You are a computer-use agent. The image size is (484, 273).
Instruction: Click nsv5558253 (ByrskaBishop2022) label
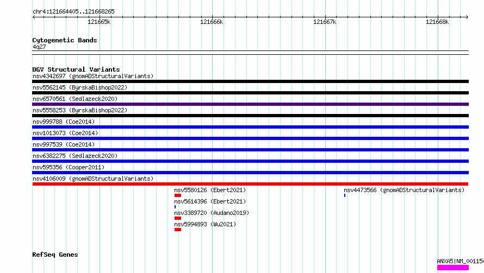point(80,110)
